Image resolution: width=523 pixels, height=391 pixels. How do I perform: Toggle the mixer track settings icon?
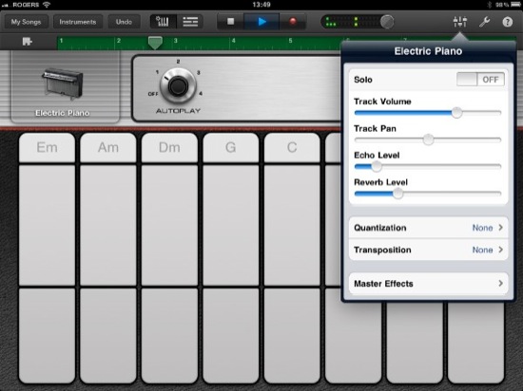(x=459, y=22)
